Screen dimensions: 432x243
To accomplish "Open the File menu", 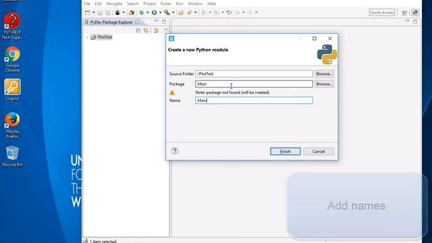I will pos(87,3).
